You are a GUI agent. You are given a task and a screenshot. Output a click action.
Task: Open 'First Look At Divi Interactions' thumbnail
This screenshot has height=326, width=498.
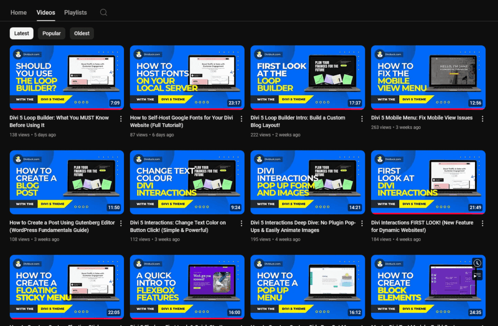pos(428,182)
